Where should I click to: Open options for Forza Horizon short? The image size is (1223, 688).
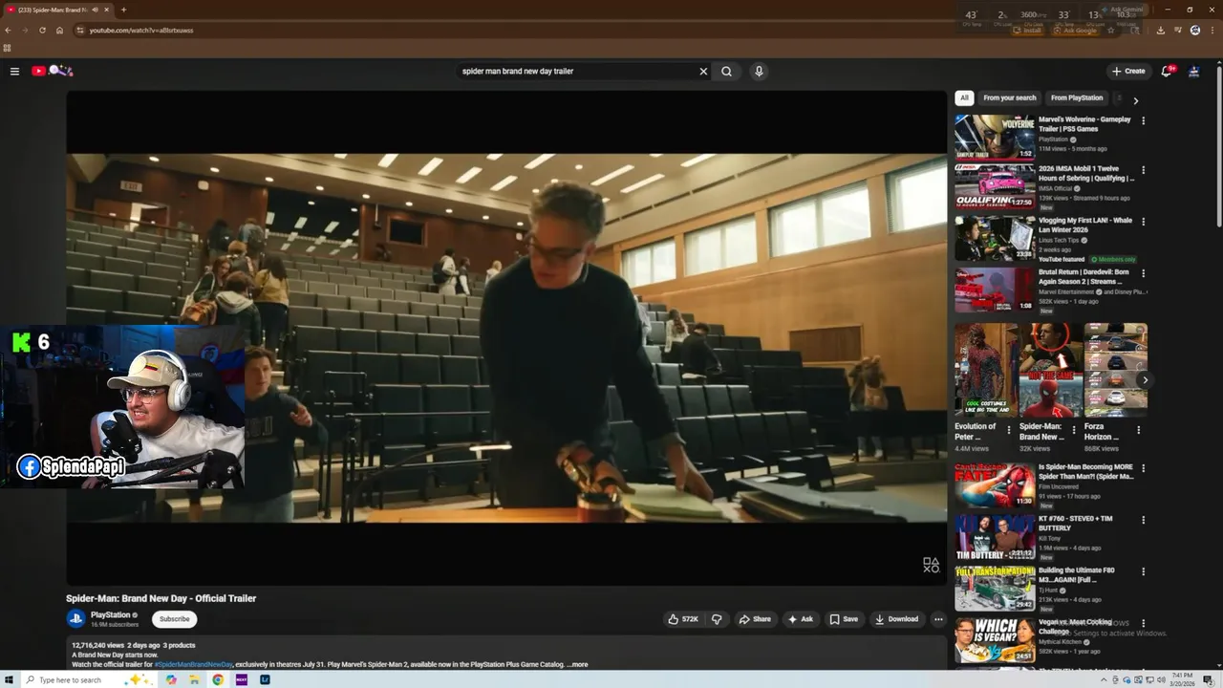[x=1138, y=430]
